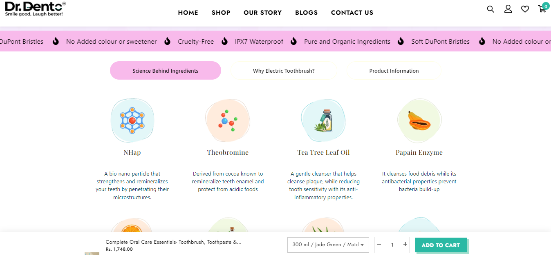Open the shopping cart icon
551x256 pixels.
click(542, 9)
